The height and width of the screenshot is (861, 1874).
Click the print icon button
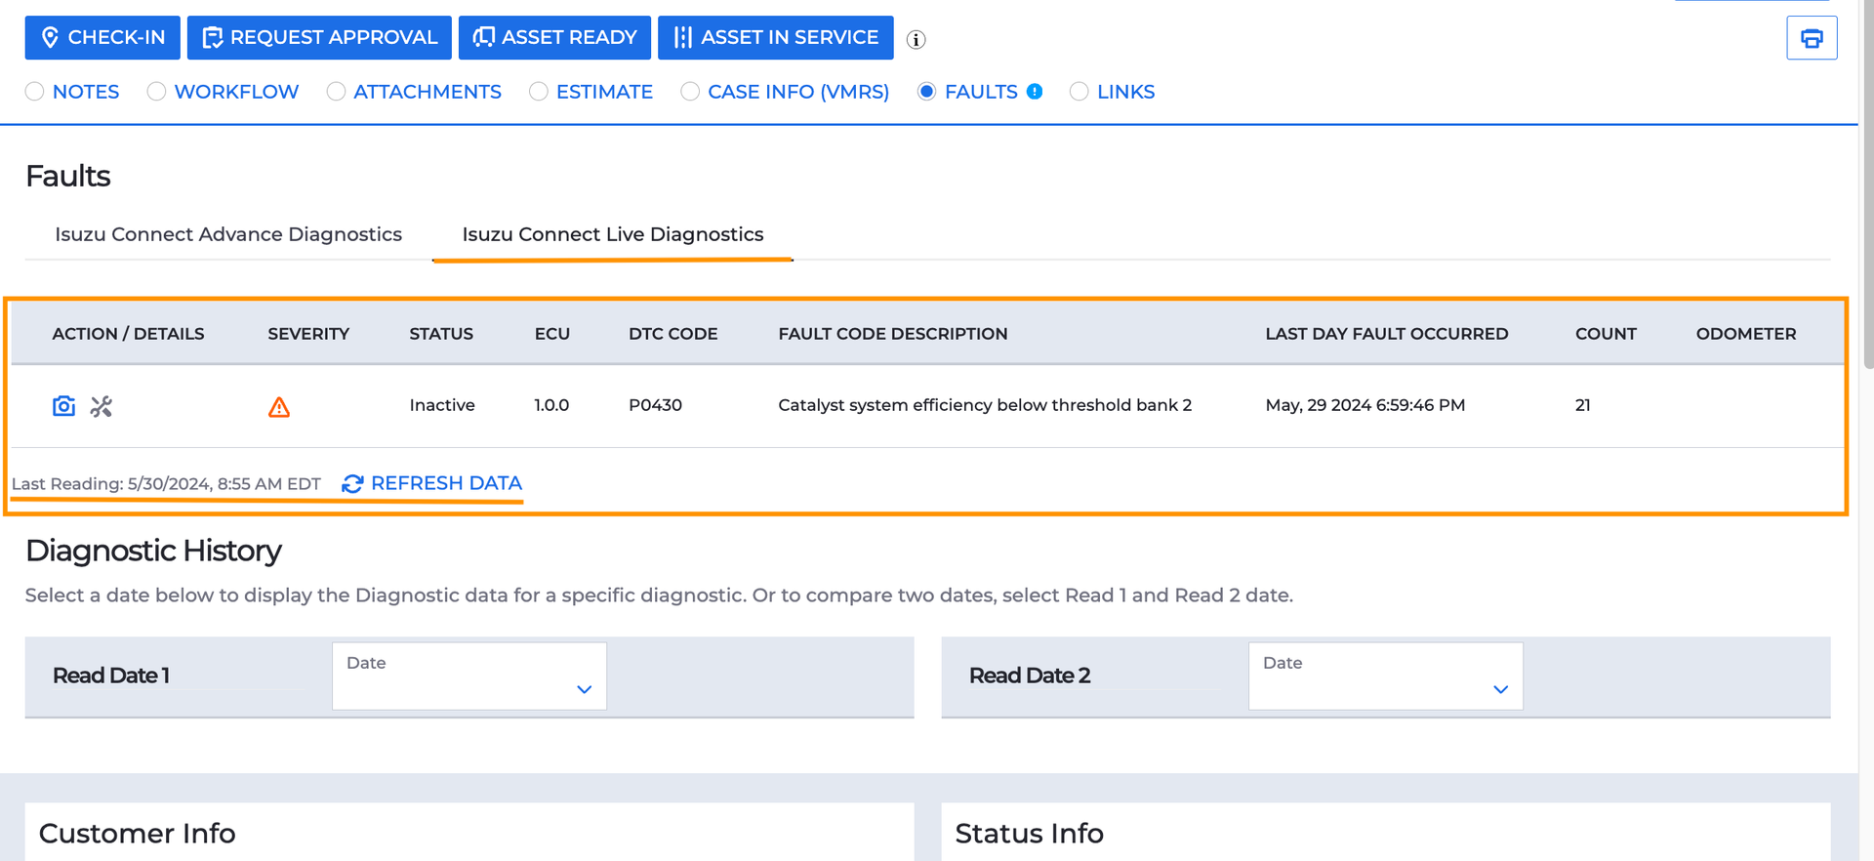(x=1812, y=38)
